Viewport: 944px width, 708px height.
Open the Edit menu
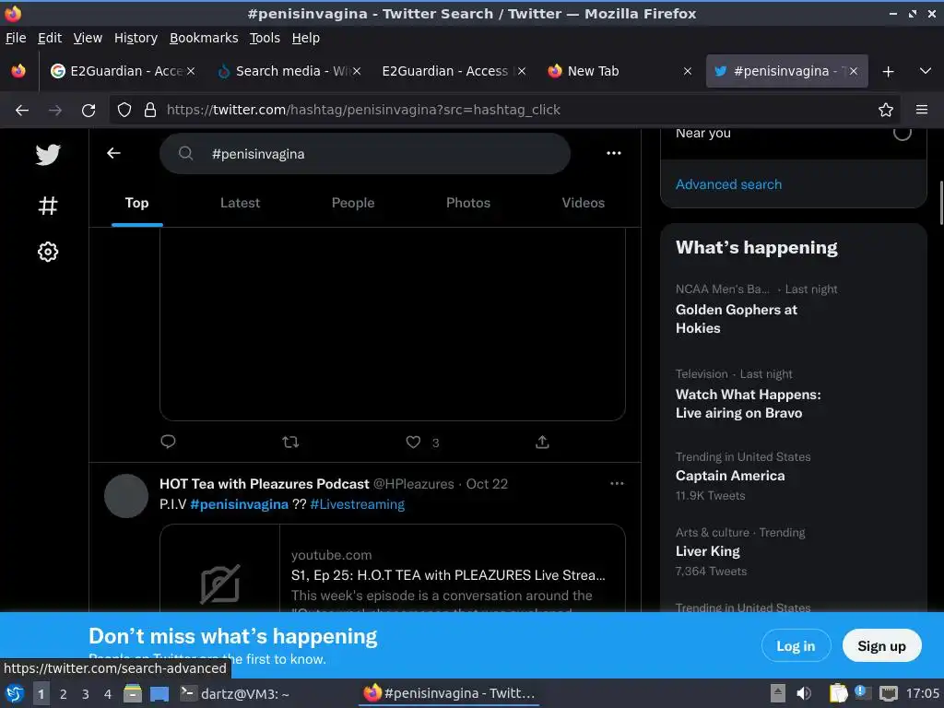point(50,38)
